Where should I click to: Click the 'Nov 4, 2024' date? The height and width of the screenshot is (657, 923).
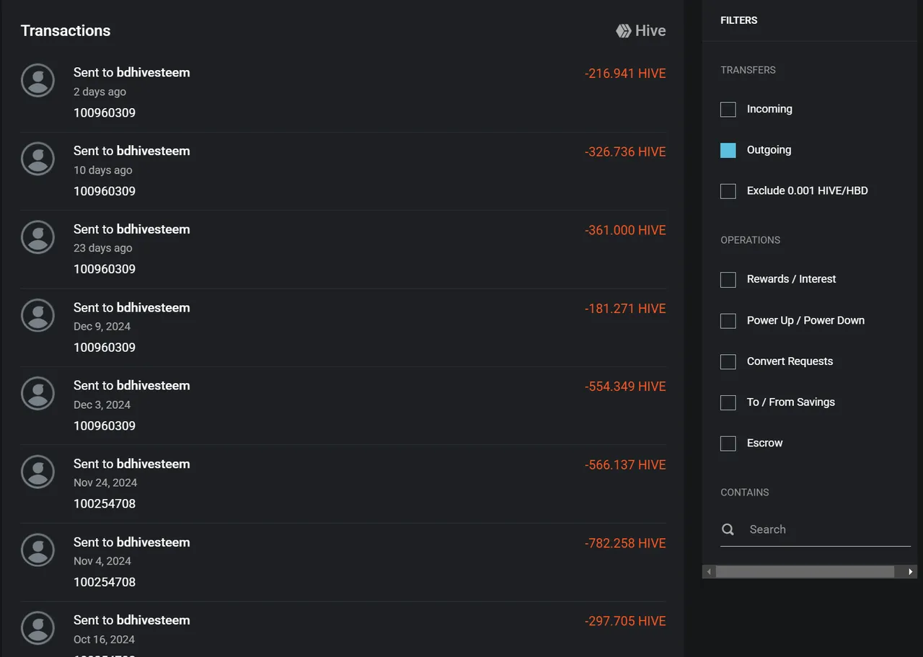[102, 561]
